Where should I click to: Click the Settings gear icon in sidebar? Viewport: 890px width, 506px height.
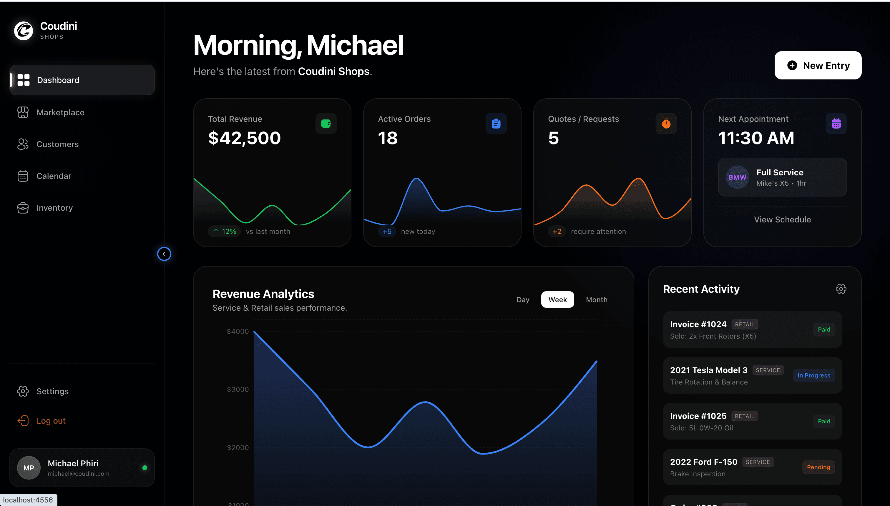23,391
